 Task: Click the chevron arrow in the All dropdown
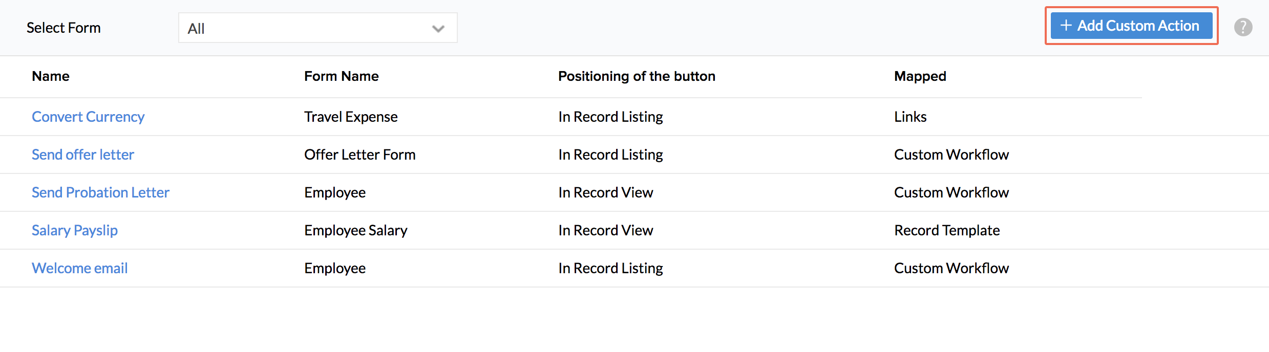click(x=438, y=29)
